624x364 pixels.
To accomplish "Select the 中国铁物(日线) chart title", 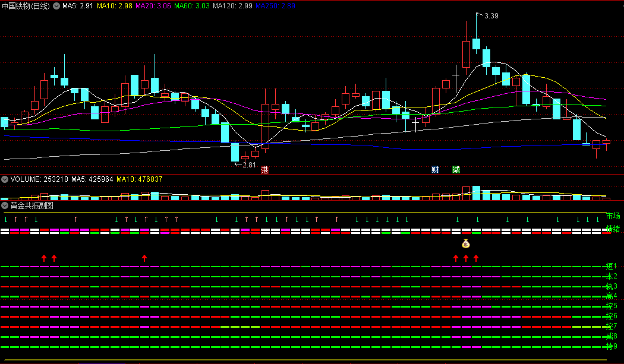I will point(26,6).
